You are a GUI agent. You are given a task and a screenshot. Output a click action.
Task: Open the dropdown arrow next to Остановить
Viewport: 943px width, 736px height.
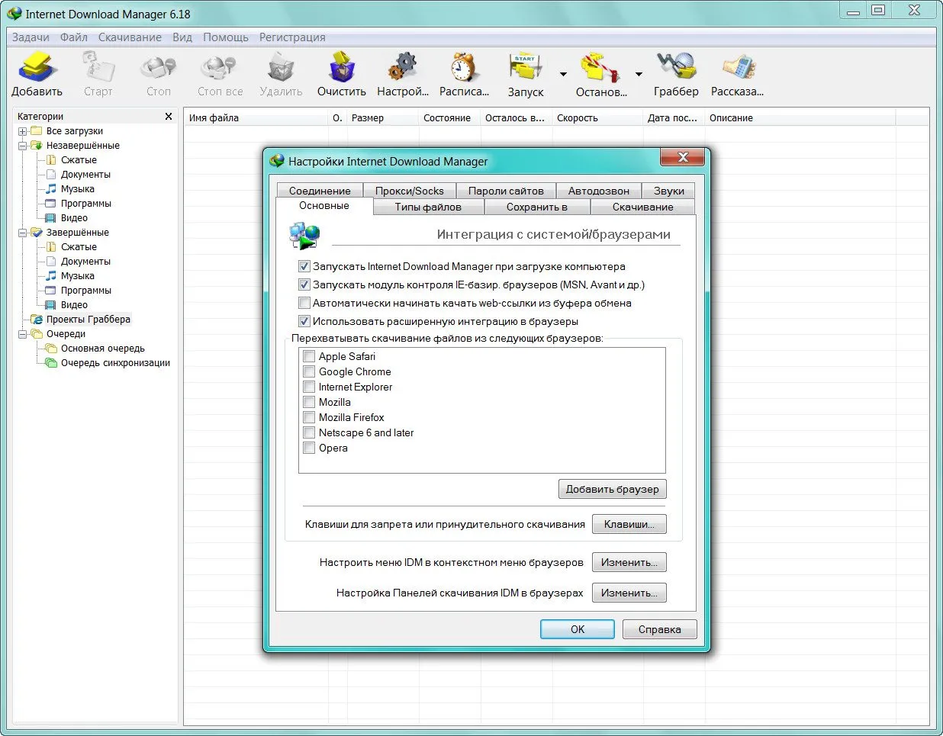click(x=639, y=75)
